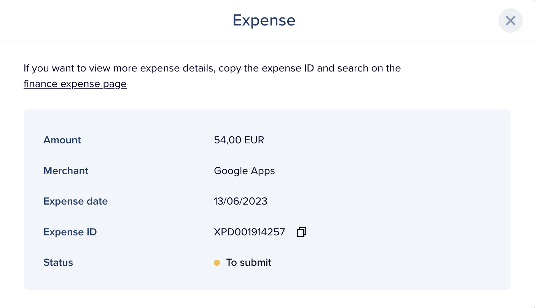Viewport: 535px width, 308px height.
Task: Click the Merchant field label
Action: (x=66, y=171)
